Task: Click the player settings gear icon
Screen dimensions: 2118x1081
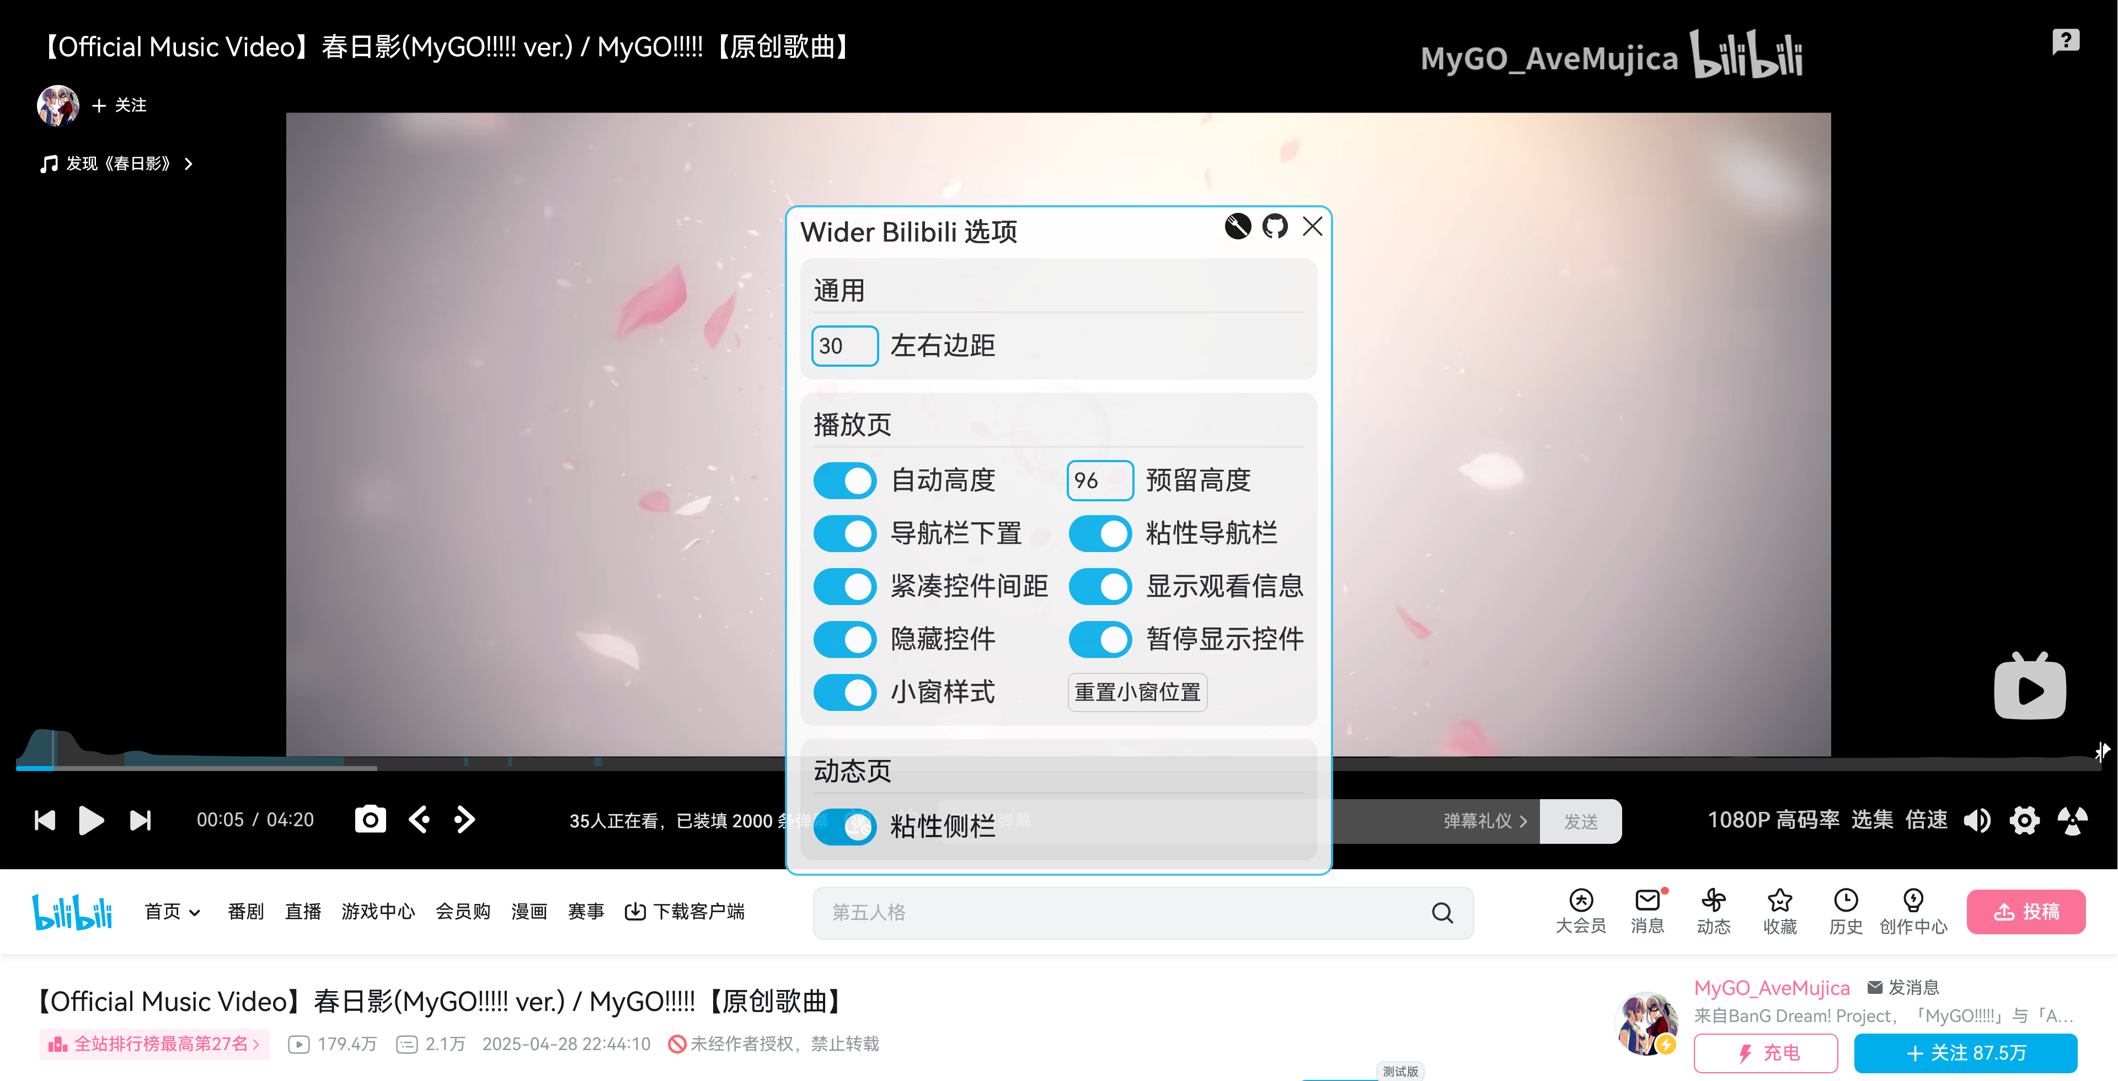Action: coord(2024,820)
